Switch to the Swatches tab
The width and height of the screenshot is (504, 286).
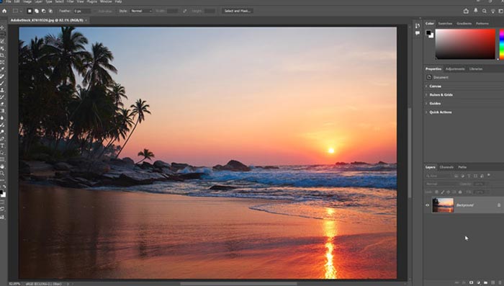pos(445,24)
